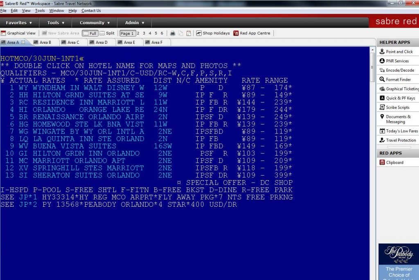Open Scribe Scripts helper app
419x280 pixels.
(x=395, y=107)
